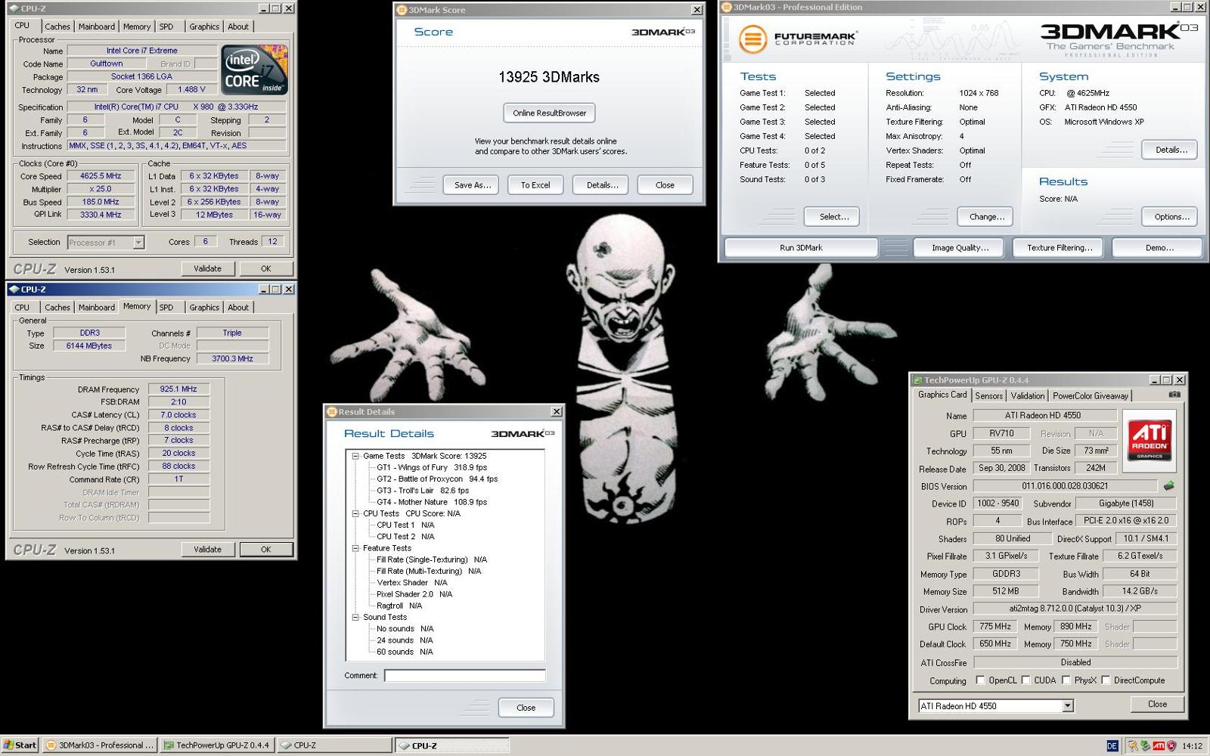This screenshot has height=756, width=1210.
Task: Click the BIOS save chip icon in GPU-Z
Action: click(1169, 485)
